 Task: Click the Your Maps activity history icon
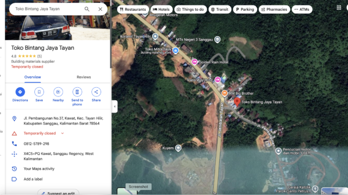pyautogui.click(x=15, y=168)
